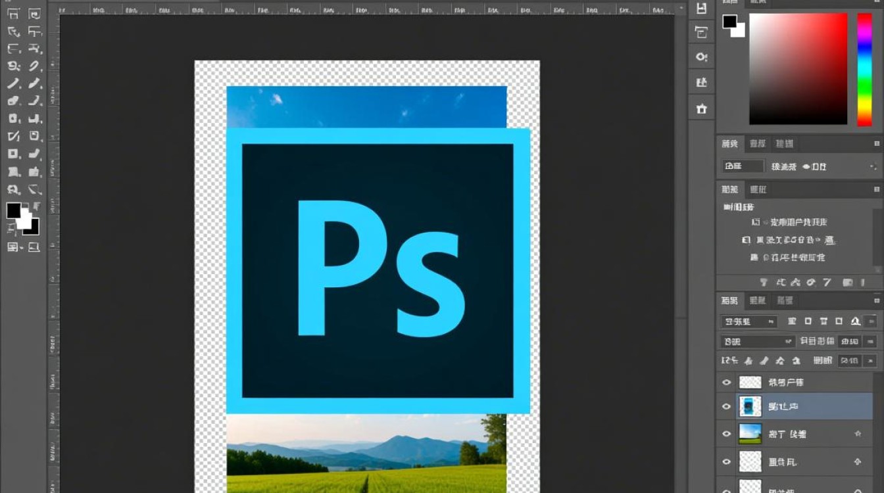884x493 pixels.
Task: Open the topmost collapsed panel icon in the right icon strip
Action: click(702, 8)
